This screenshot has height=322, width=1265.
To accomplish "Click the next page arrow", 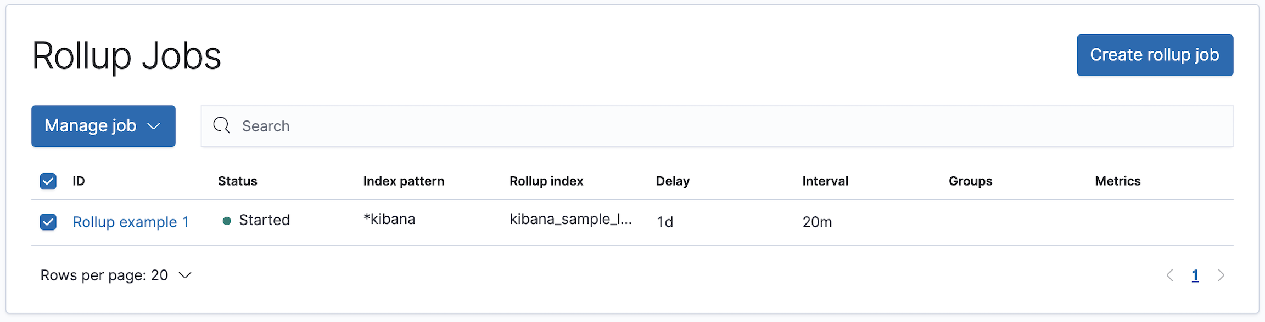I will click(x=1221, y=275).
